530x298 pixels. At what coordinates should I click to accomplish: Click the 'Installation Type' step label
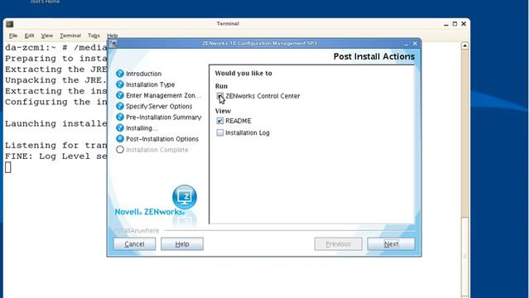151,84
